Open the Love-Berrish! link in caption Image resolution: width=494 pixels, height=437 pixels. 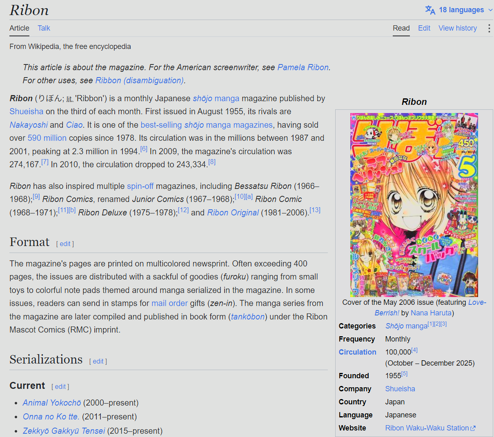(x=477, y=302)
